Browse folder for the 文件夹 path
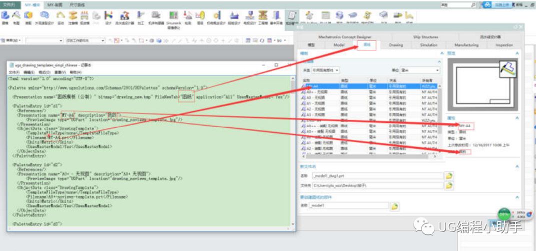540x251 pixels. pos(448,185)
